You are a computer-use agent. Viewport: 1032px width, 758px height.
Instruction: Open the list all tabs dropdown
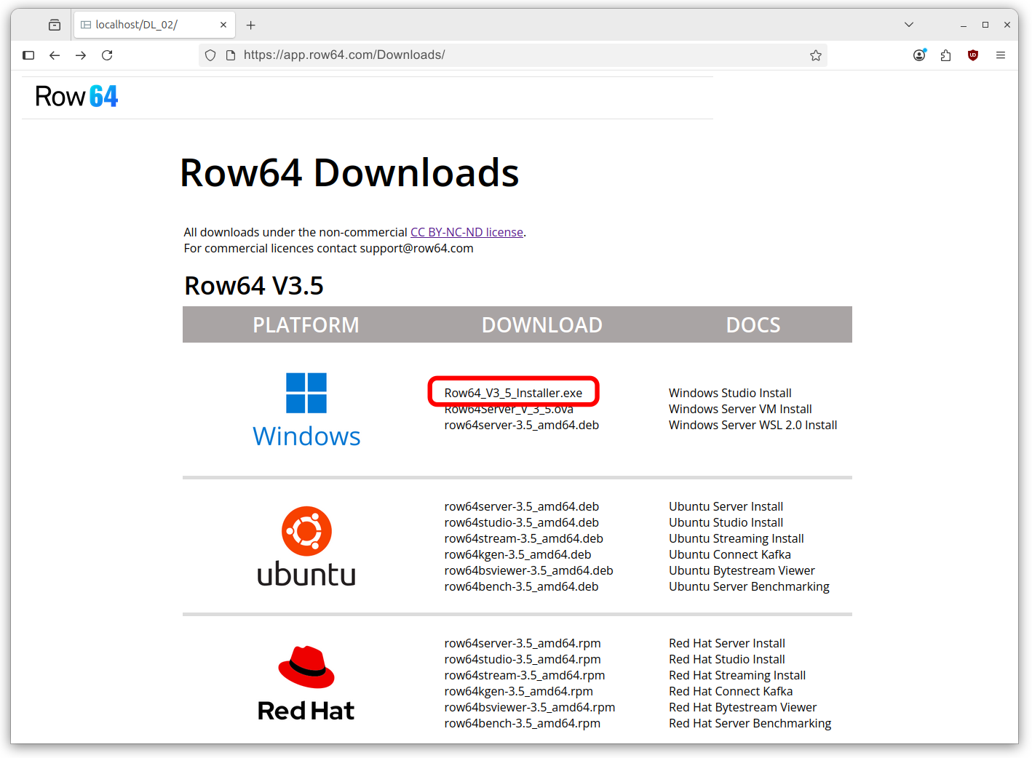point(909,25)
